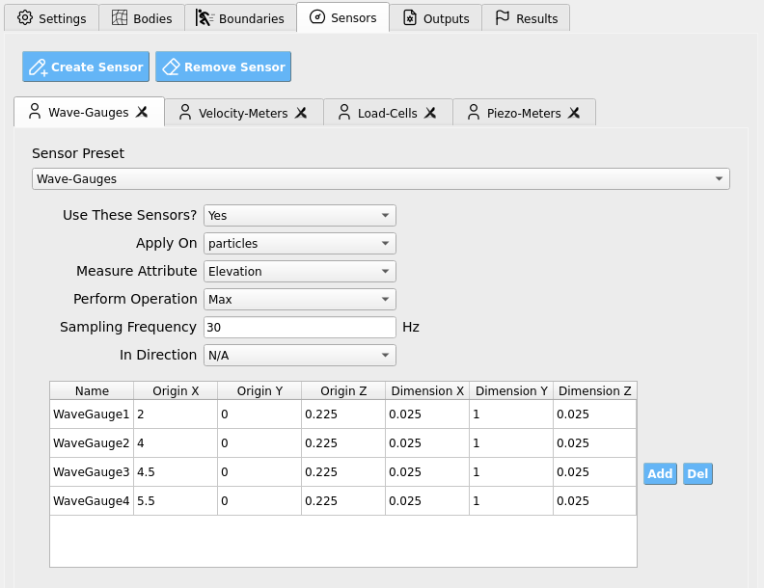Image resolution: width=764 pixels, height=588 pixels.
Task: Click the person icon on Load-Cells tab
Action: point(344,112)
